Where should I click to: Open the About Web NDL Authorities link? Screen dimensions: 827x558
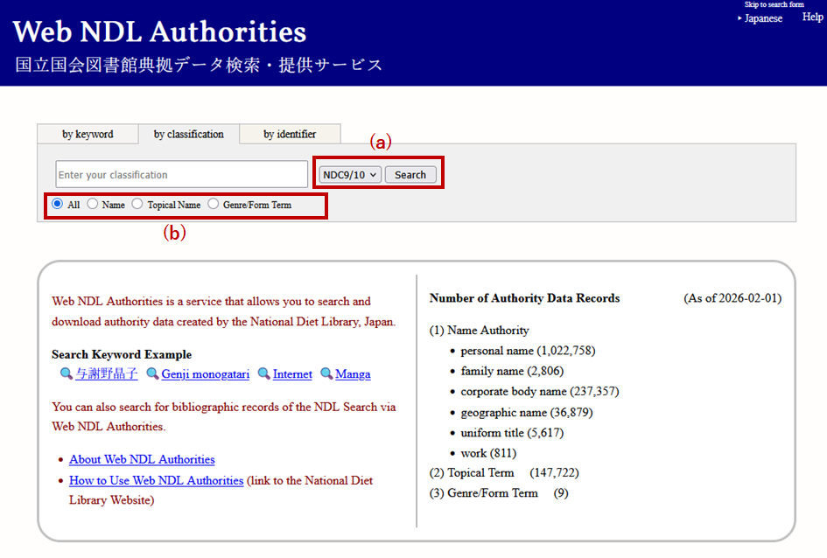coord(142,459)
